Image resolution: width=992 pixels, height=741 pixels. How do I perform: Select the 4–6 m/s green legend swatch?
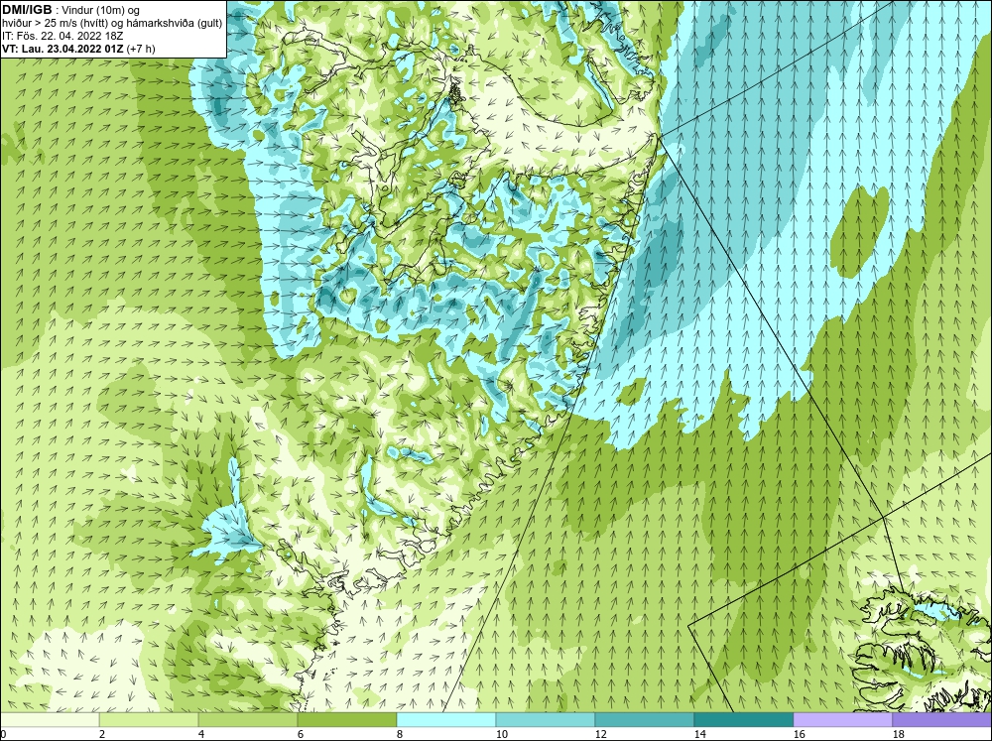coord(248,720)
